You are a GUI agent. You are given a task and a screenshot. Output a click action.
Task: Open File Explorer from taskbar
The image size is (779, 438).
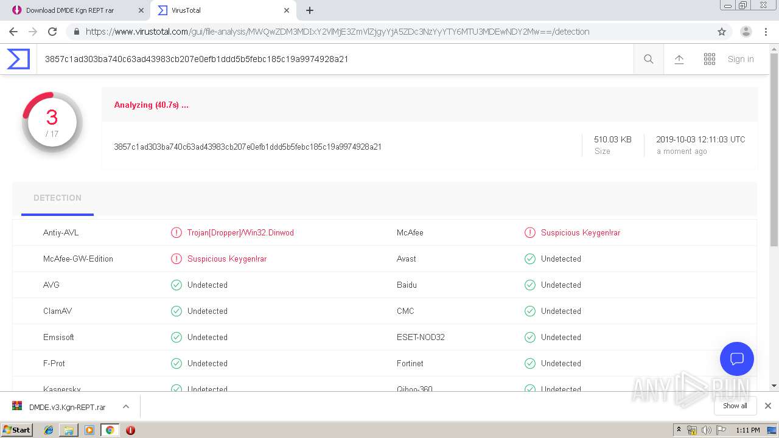point(69,430)
